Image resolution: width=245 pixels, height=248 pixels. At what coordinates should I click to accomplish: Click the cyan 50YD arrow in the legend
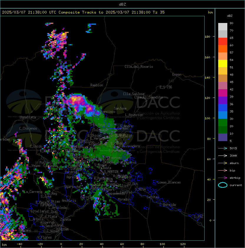point(223,148)
